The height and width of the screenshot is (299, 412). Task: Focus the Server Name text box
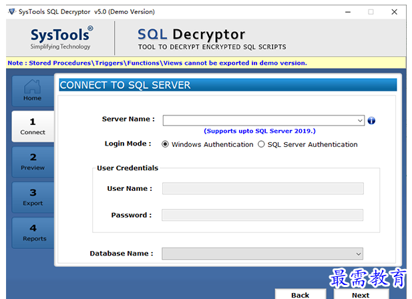click(259, 121)
